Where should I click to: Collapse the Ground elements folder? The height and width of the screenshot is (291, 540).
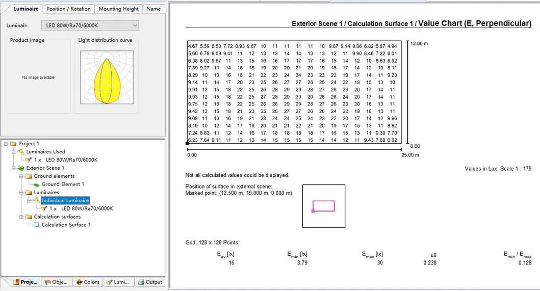point(21,176)
